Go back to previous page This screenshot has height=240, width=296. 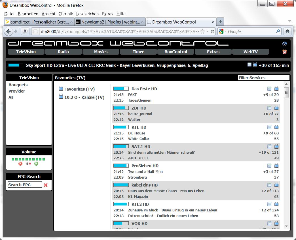[8, 31]
